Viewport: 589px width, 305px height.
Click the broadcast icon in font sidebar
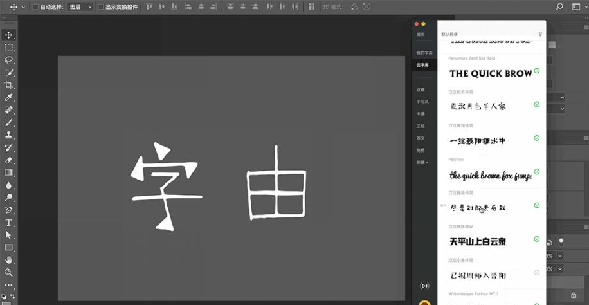tap(424, 286)
